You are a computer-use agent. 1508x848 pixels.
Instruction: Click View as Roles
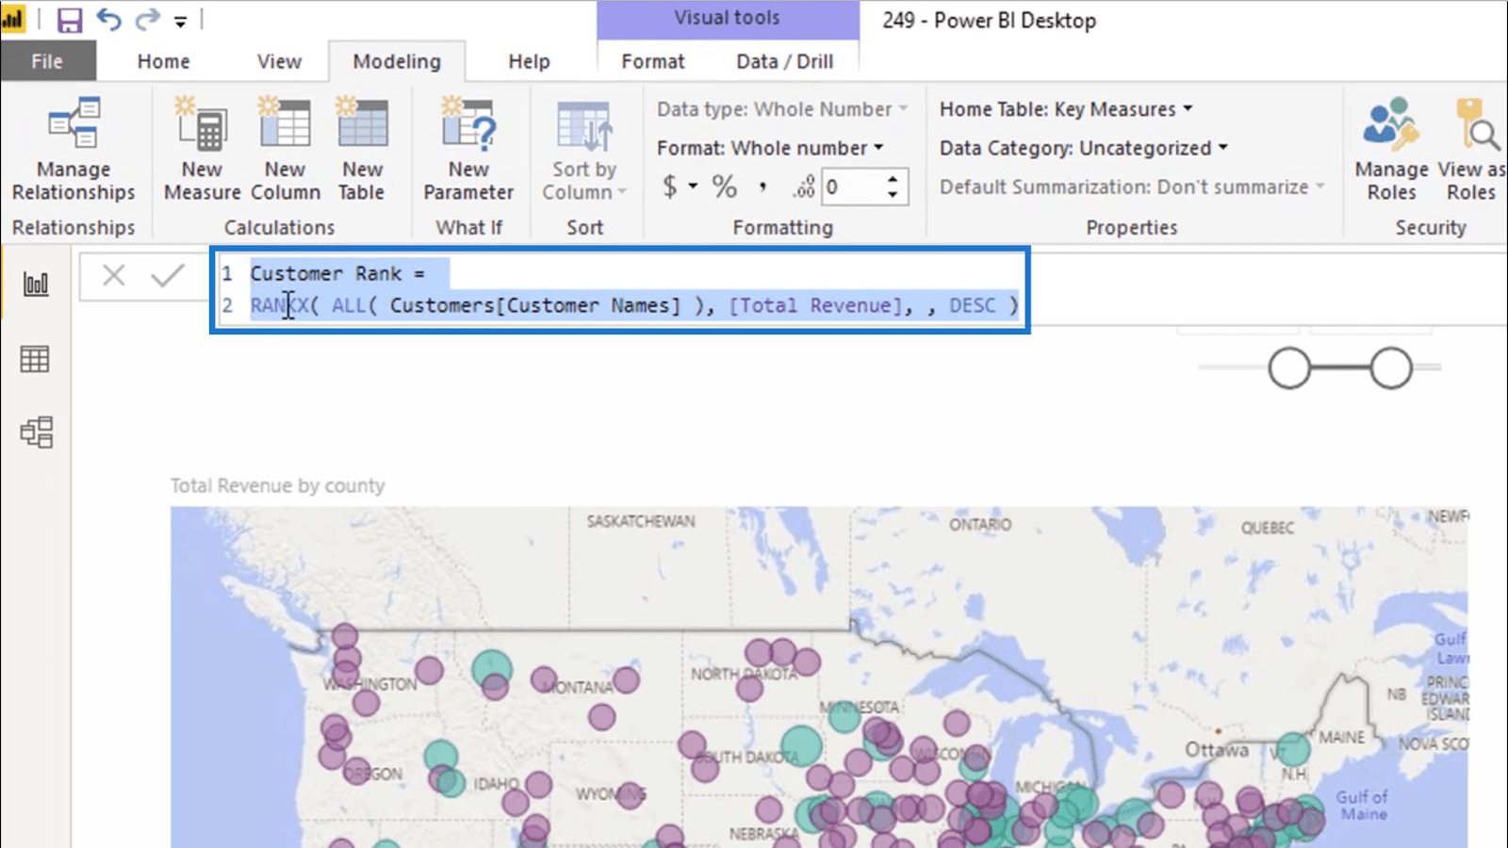[1471, 151]
